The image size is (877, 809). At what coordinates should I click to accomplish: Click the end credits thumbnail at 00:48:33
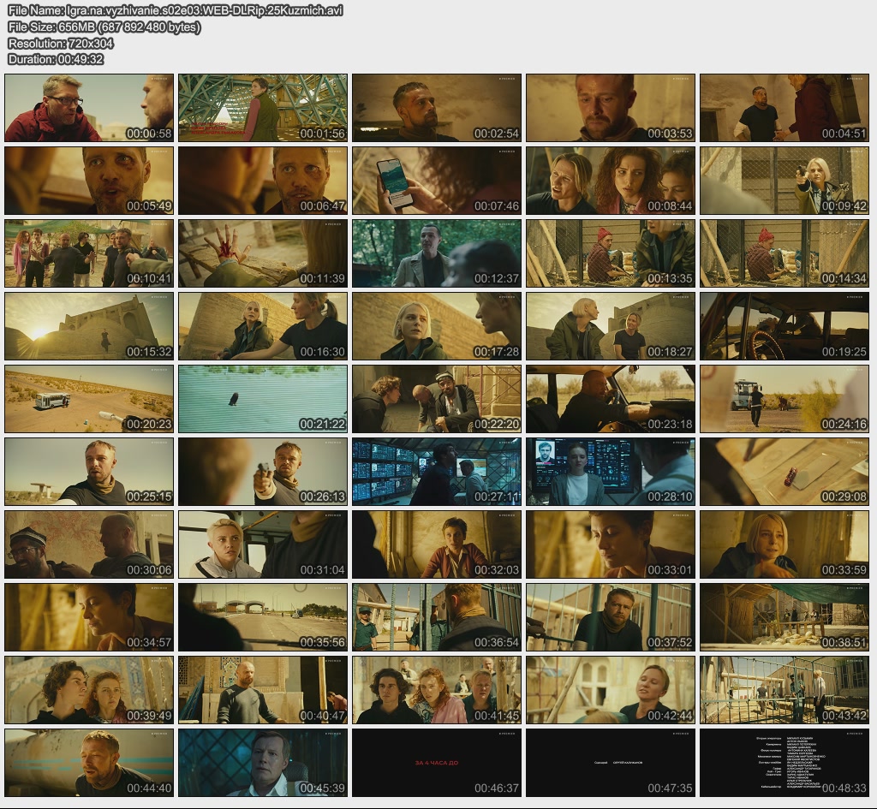pos(785,763)
